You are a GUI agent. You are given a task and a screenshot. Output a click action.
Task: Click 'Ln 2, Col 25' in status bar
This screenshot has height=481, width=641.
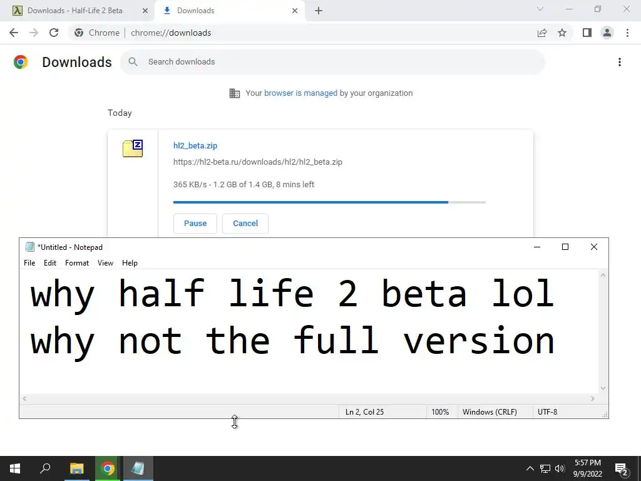pyautogui.click(x=365, y=412)
